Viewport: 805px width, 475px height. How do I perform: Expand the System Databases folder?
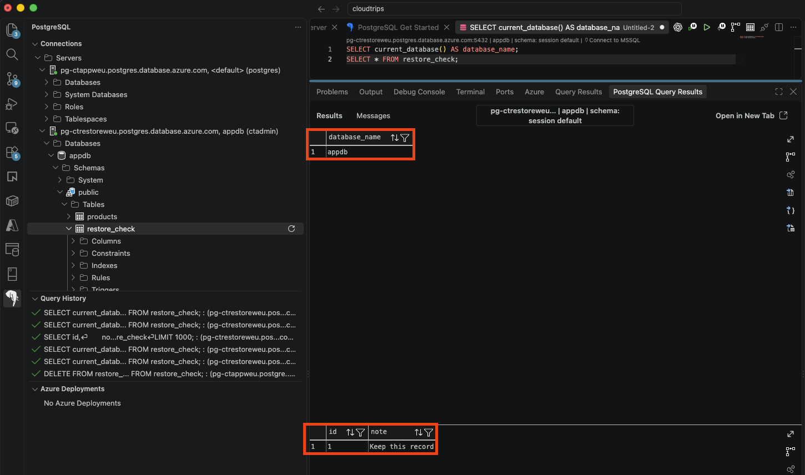(x=47, y=94)
